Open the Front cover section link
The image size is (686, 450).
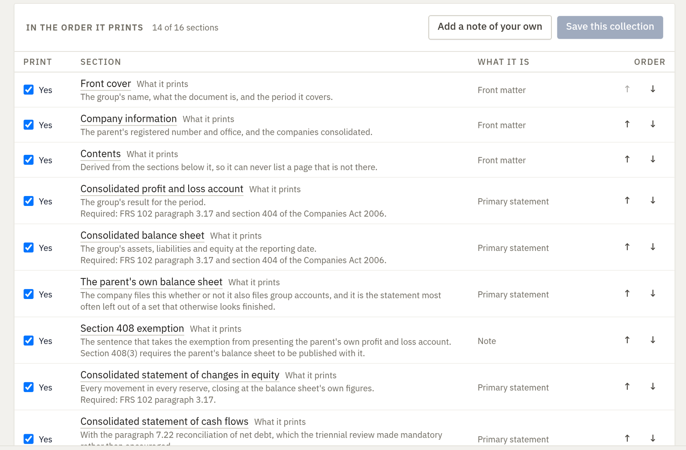click(x=105, y=84)
